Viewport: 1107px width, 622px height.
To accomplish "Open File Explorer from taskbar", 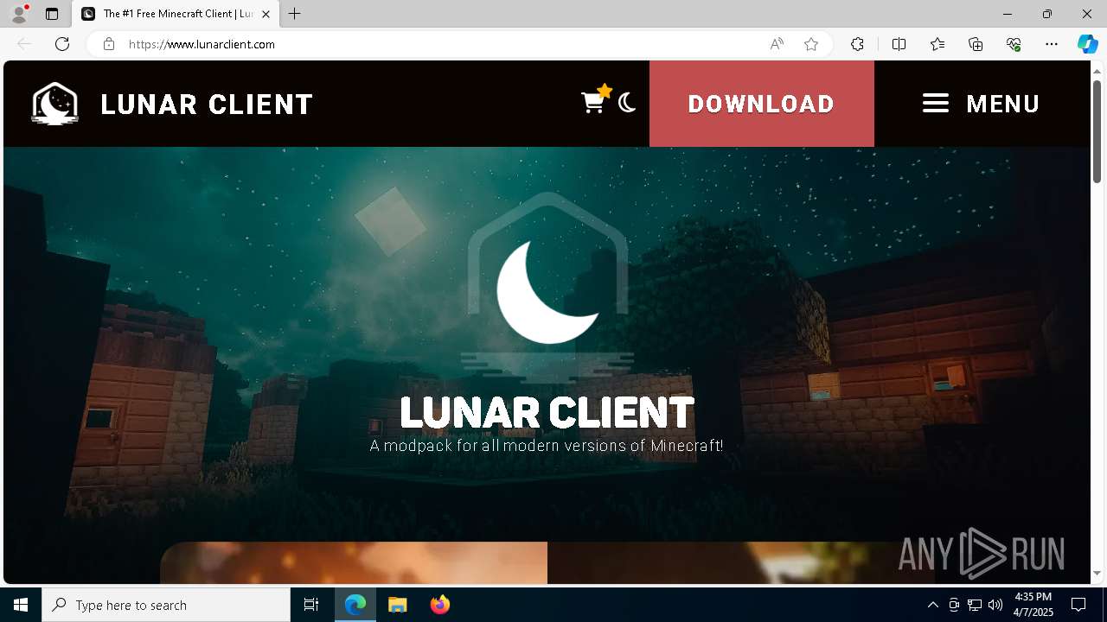I will tap(398, 605).
